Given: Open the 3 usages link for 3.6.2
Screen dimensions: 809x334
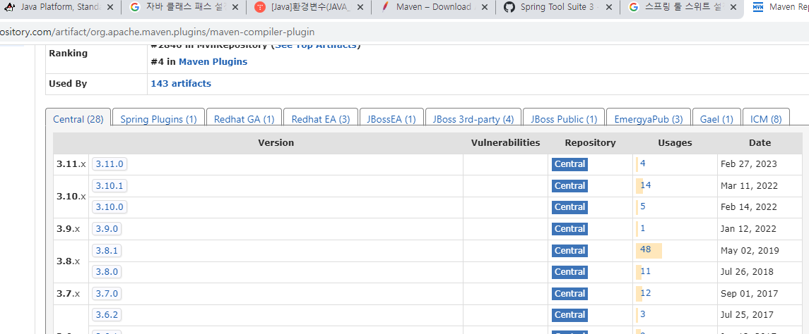Looking at the screenshot, I should pos(643,314).
